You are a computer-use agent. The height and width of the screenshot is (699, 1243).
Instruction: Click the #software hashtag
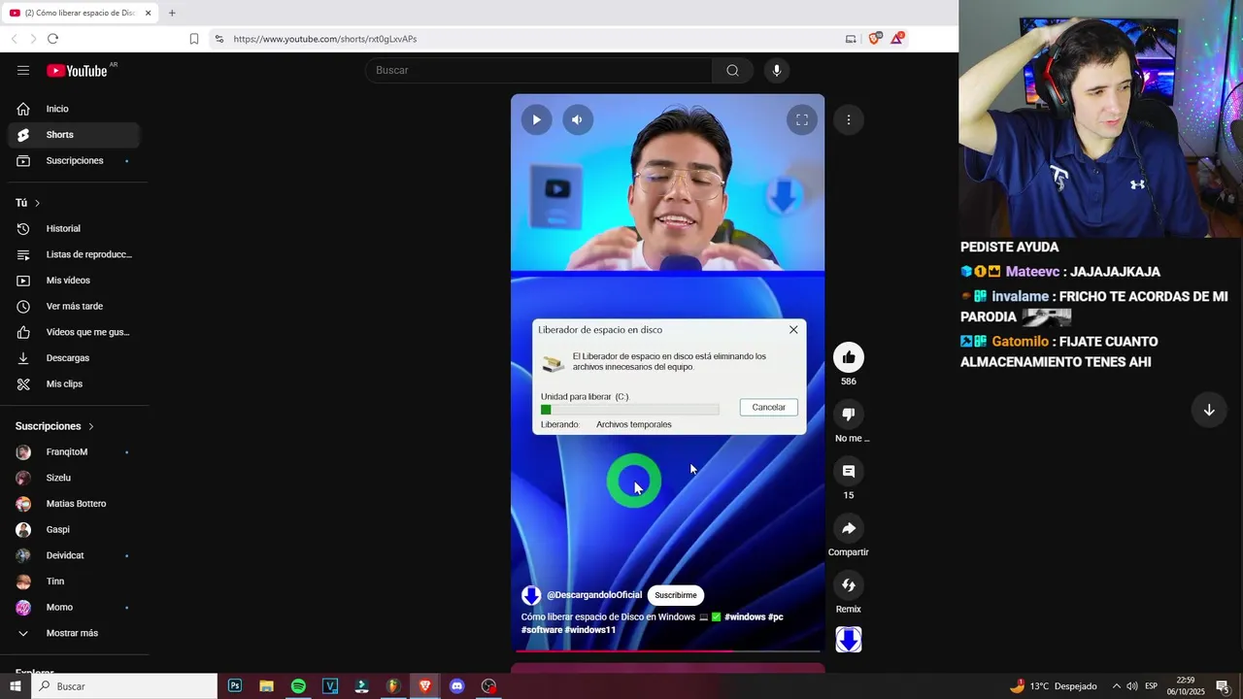click(541, 630)
